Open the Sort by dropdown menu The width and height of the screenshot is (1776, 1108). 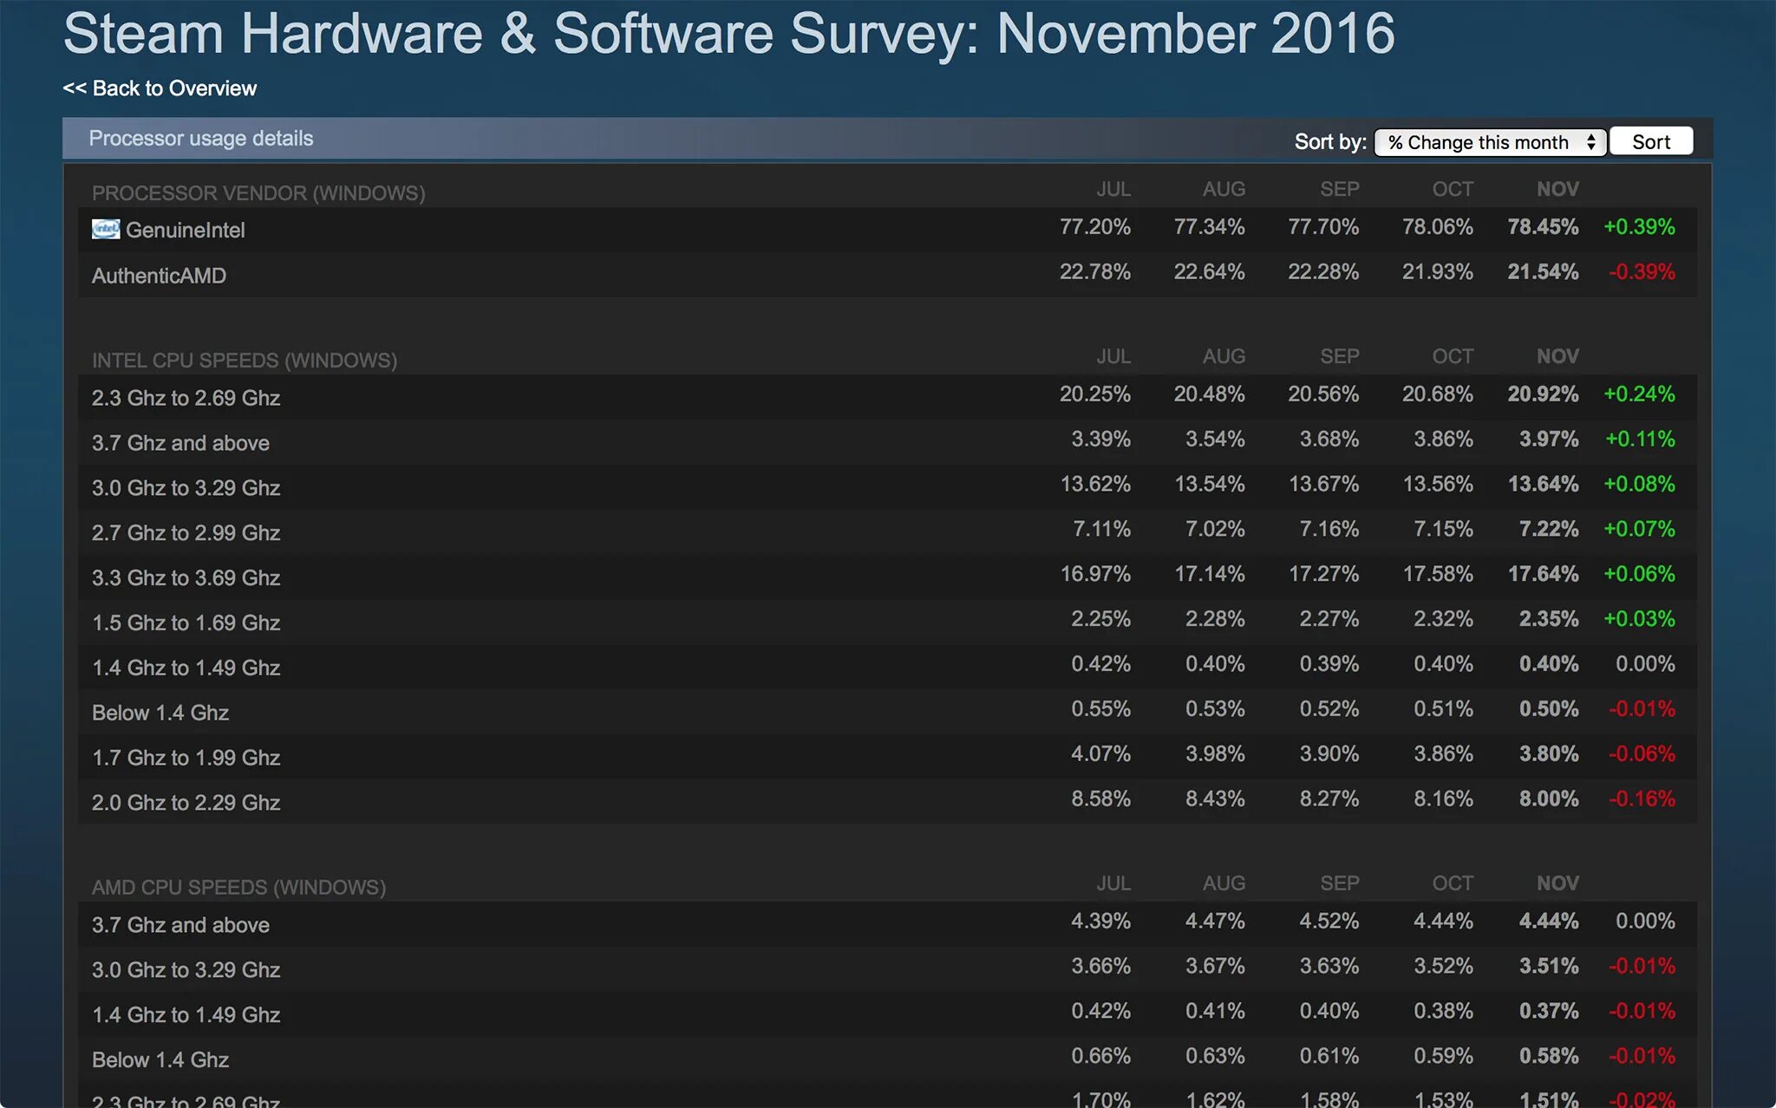click(1491, 142)
